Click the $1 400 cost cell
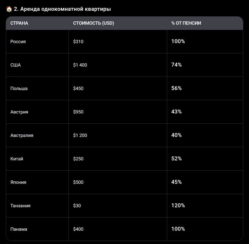 coord(80,65)
